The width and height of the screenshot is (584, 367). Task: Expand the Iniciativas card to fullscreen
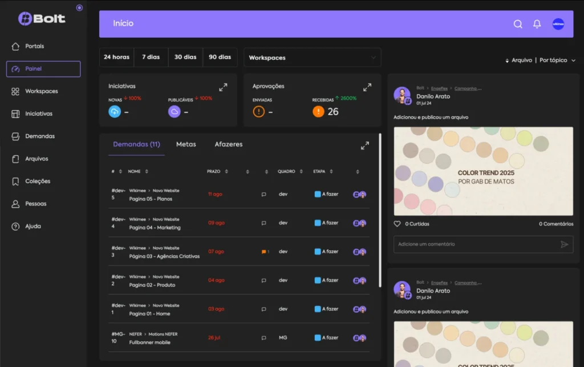pyautogui.click(x=223, y=87)
